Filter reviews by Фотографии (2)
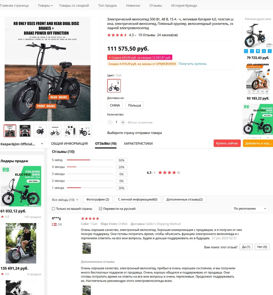The width and height of the screenshot is (273, 295). pos(98,199)
